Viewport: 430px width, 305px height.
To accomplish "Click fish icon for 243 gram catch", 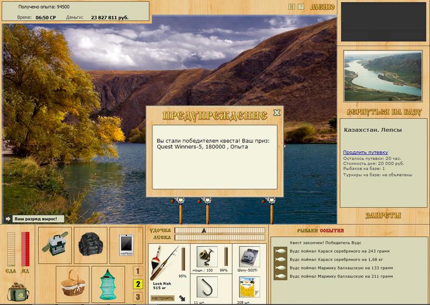I will (280, 251).
